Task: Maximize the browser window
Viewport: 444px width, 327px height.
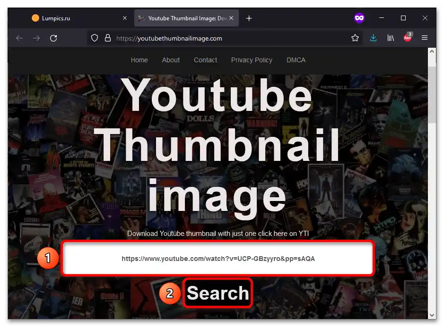Action: click(x=403, y=18)
